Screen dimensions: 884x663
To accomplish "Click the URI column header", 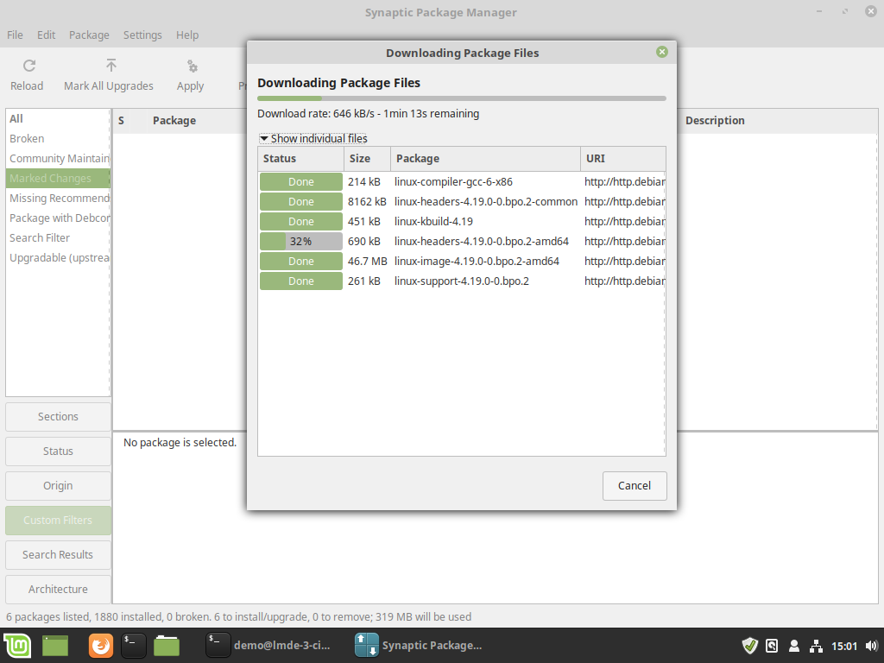I will click(623, 159).
